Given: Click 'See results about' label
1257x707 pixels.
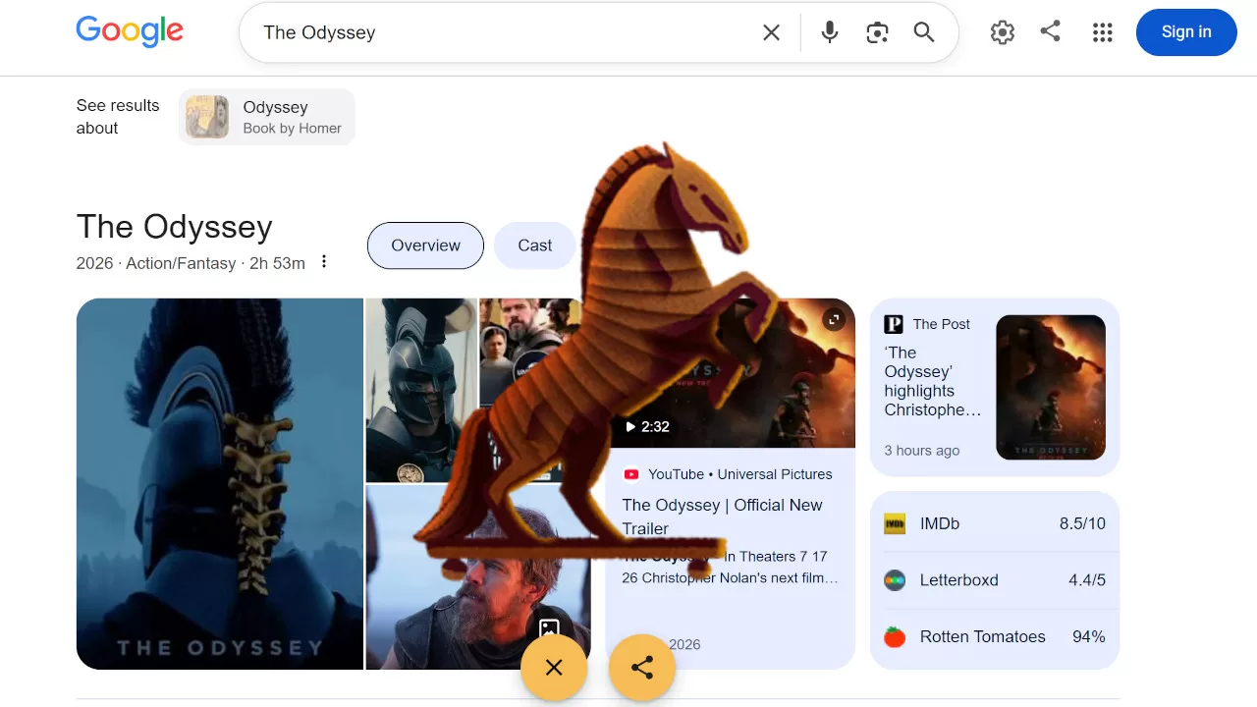Looking at the screenshot, I should tap(118, 117).
